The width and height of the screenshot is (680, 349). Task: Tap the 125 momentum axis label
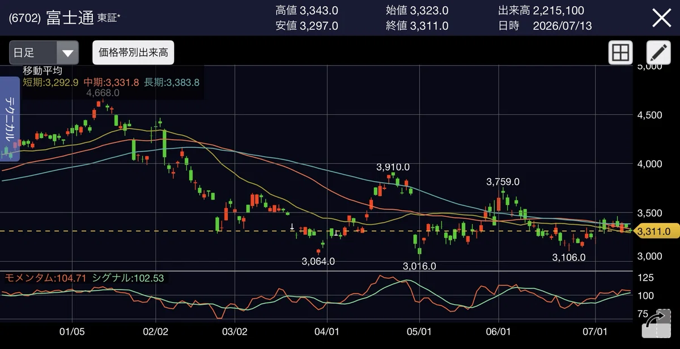click(x=646, y=277)
